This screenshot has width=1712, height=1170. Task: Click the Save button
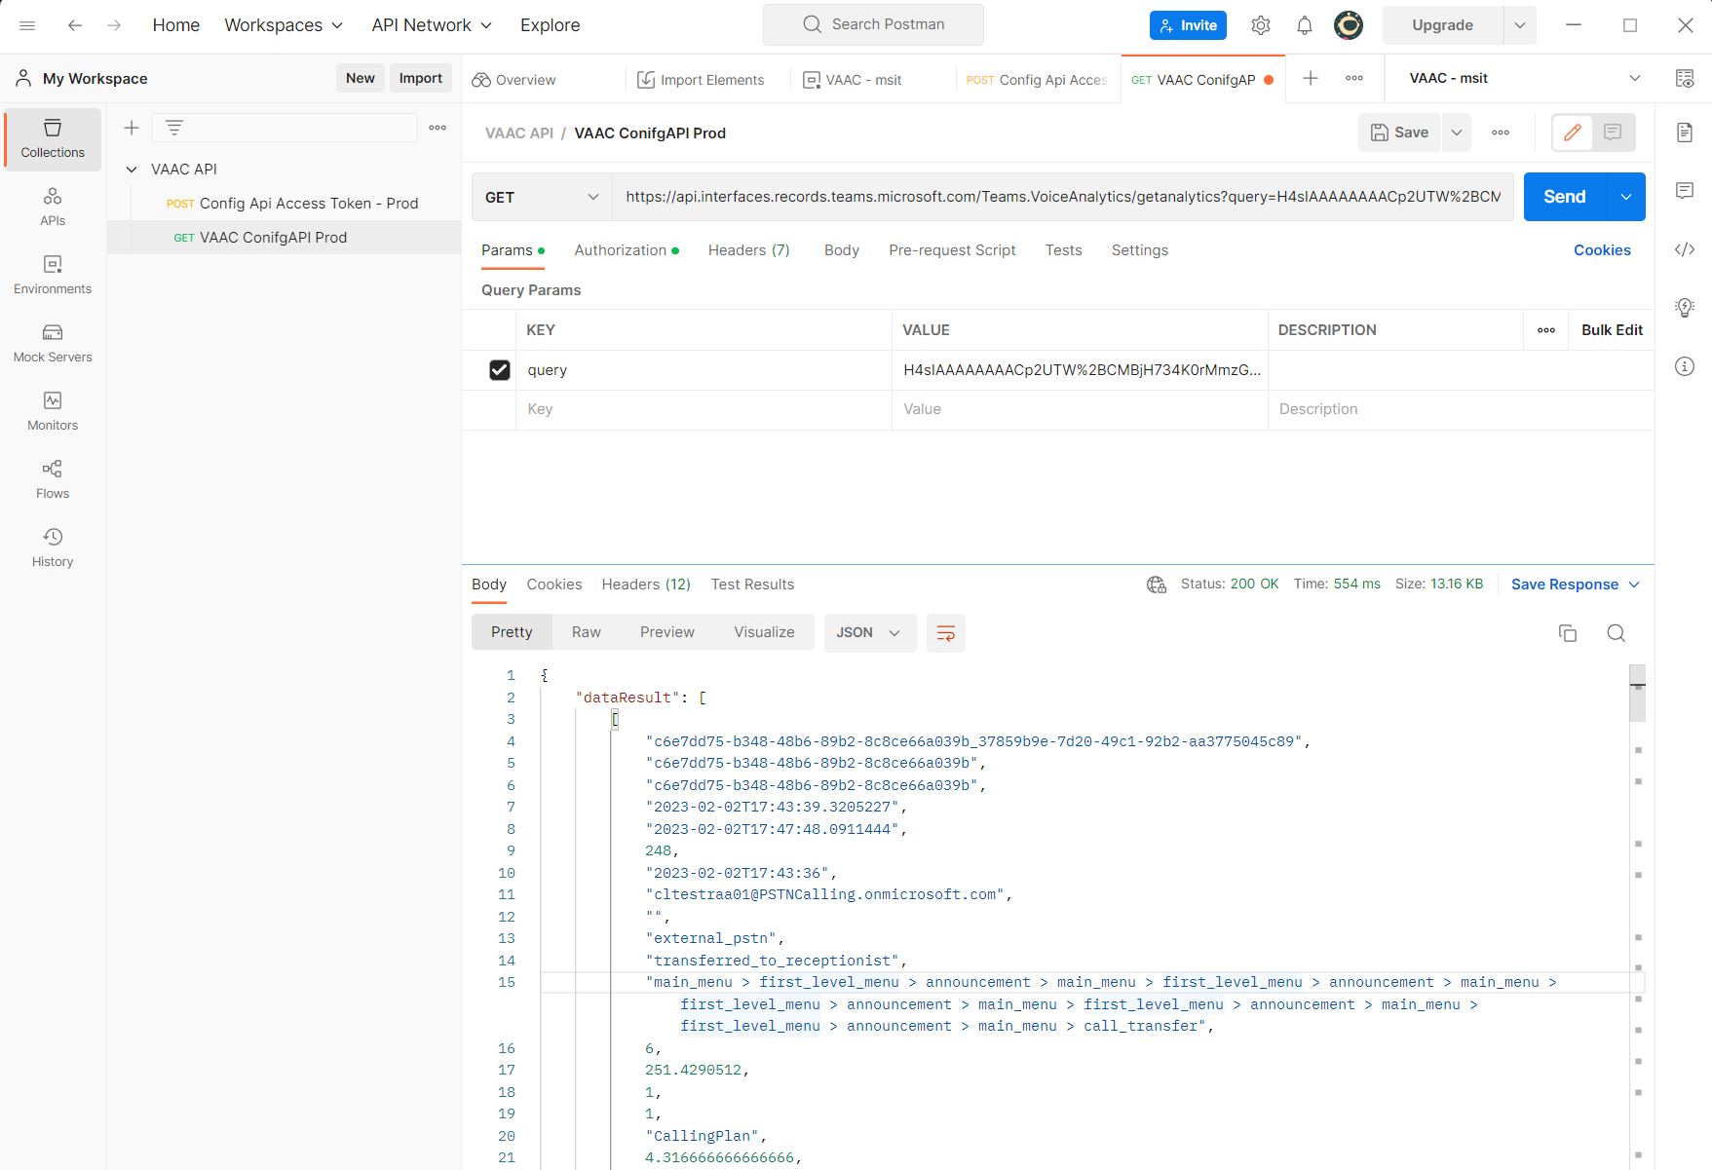[1400, 132]
